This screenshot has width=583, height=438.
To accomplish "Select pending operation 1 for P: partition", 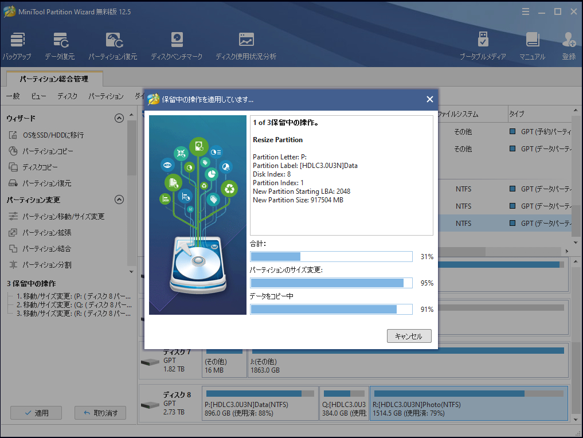I will 73,296.
